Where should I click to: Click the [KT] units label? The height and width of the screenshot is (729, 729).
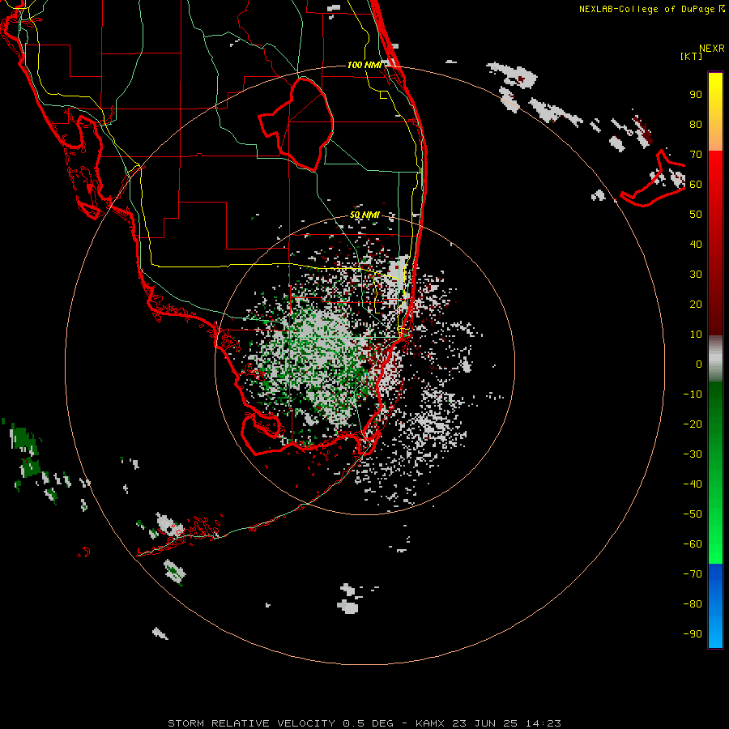pos(692,56)
